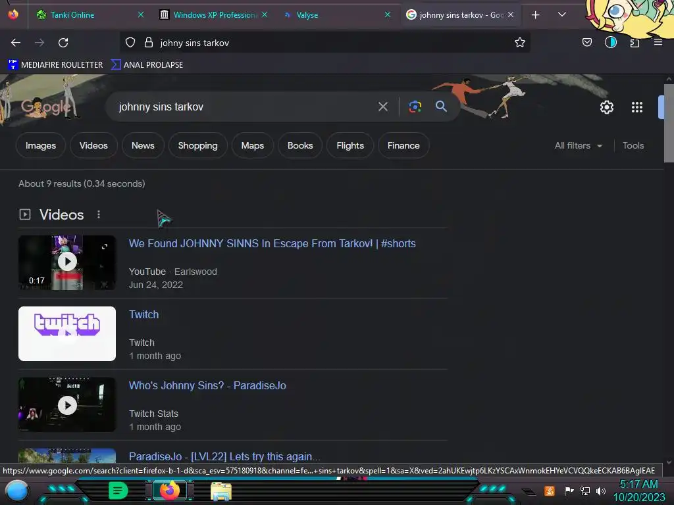Play the 0:17 YouTube video thumbnail

pyautogui.click(x=67, y=262)
